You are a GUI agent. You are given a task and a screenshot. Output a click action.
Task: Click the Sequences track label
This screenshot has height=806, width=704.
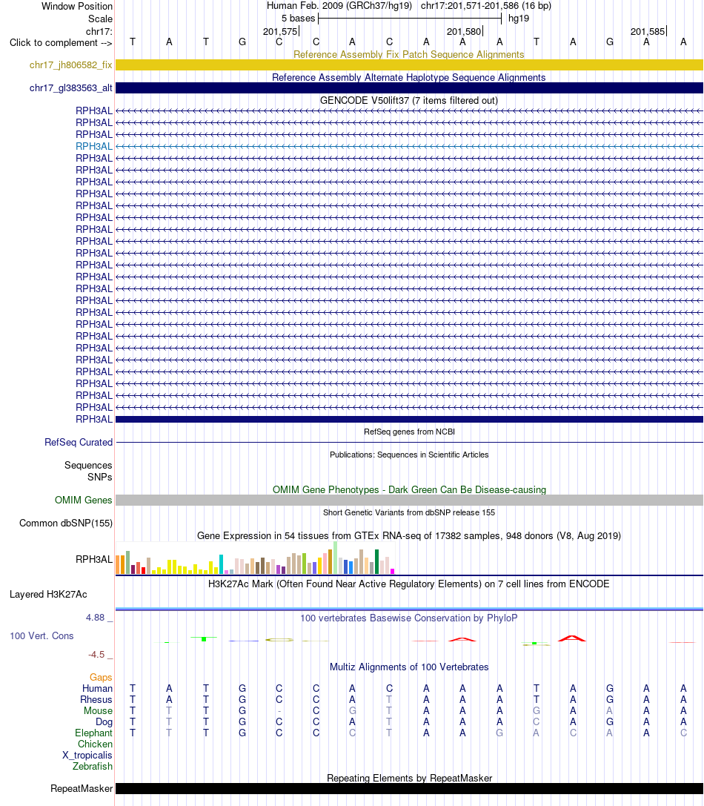(88, 465)
